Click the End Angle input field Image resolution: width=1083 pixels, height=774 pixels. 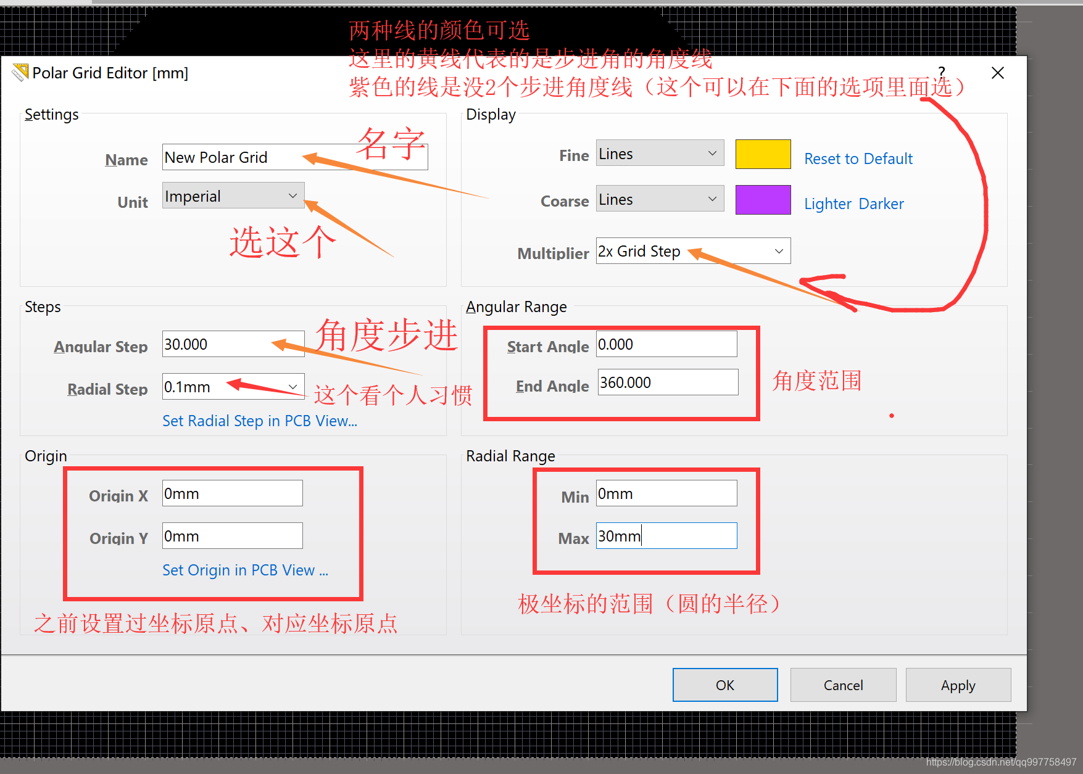tap(667, 383)
